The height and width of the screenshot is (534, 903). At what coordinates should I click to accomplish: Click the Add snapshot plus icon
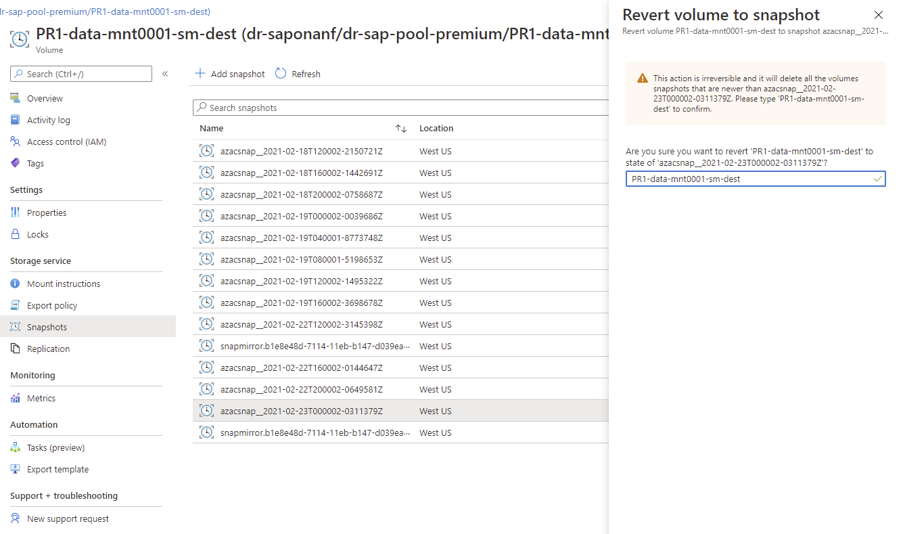click(200, 74)
